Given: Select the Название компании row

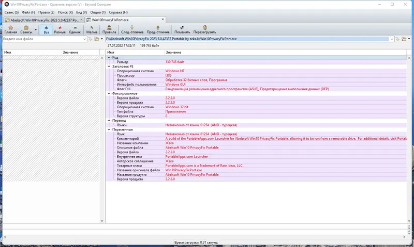Looking at the screenshot, I should (x=256, y=143).
